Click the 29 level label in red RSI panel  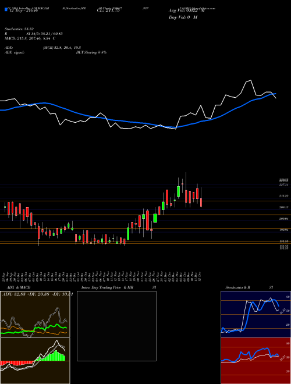point(288,372)
